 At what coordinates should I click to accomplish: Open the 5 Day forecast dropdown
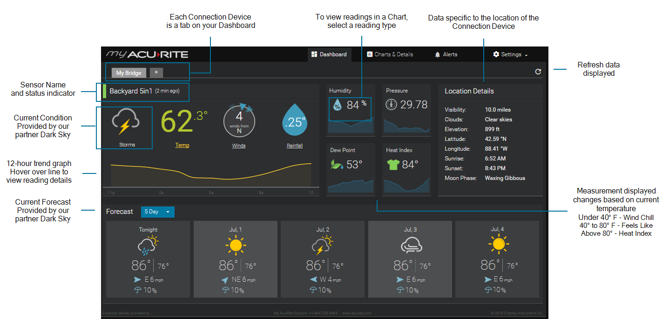click(158, 212)
